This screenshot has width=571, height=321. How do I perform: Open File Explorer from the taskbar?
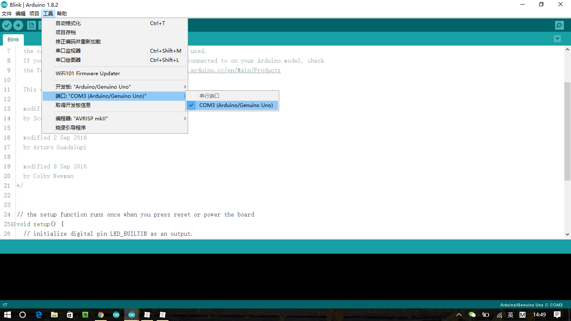(54, 315)
